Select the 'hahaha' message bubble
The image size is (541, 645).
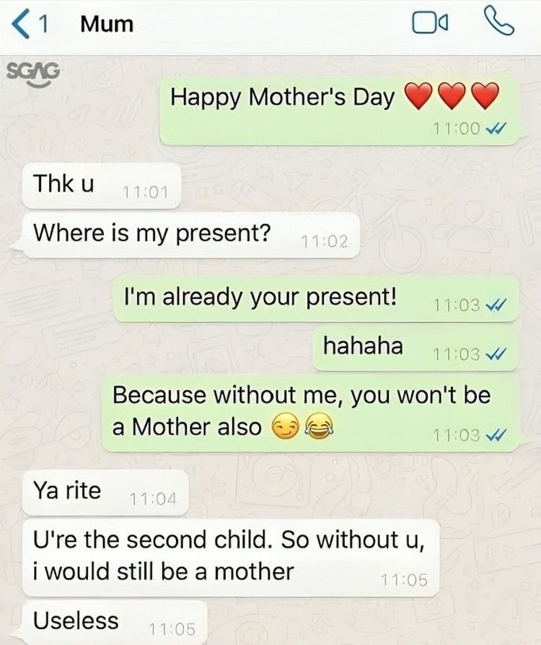pos(415,348)
